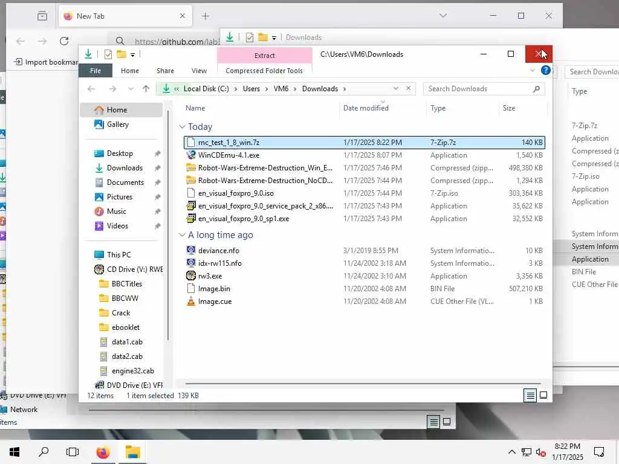Select idx-rw115.nfo file icon

(191, 263)
